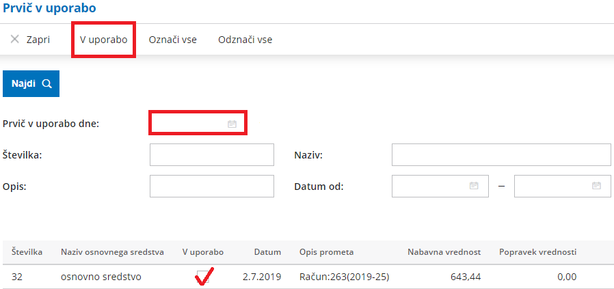Image resolution: width=614 pixels, height=289 pixels.
Task: Click the magnifier icon in Najdi button
Action: 47,83
